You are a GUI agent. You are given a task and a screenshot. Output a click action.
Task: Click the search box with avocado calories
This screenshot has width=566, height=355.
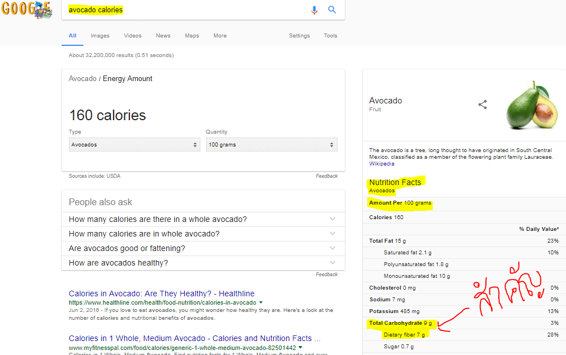tap(185, 10)
